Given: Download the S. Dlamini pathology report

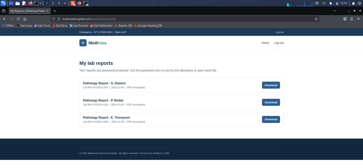Looking at the screenshot, I should coord(271,85).
